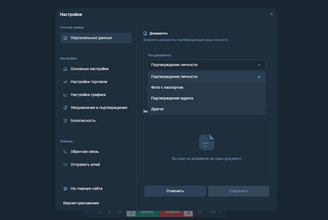Open Безопасность settings section

coord(83,121)
